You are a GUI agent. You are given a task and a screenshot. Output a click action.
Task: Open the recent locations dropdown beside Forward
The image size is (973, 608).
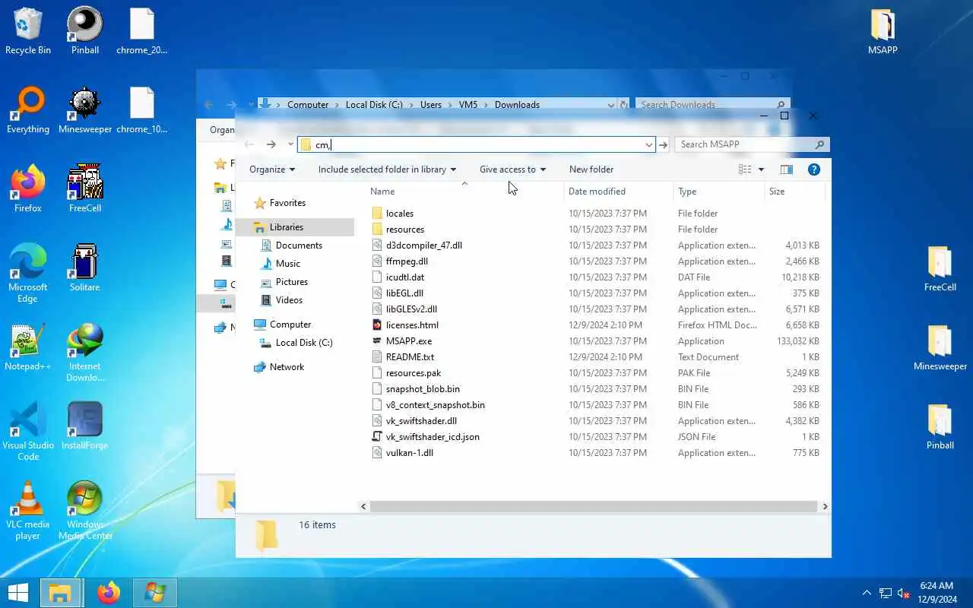pos(290,144)
